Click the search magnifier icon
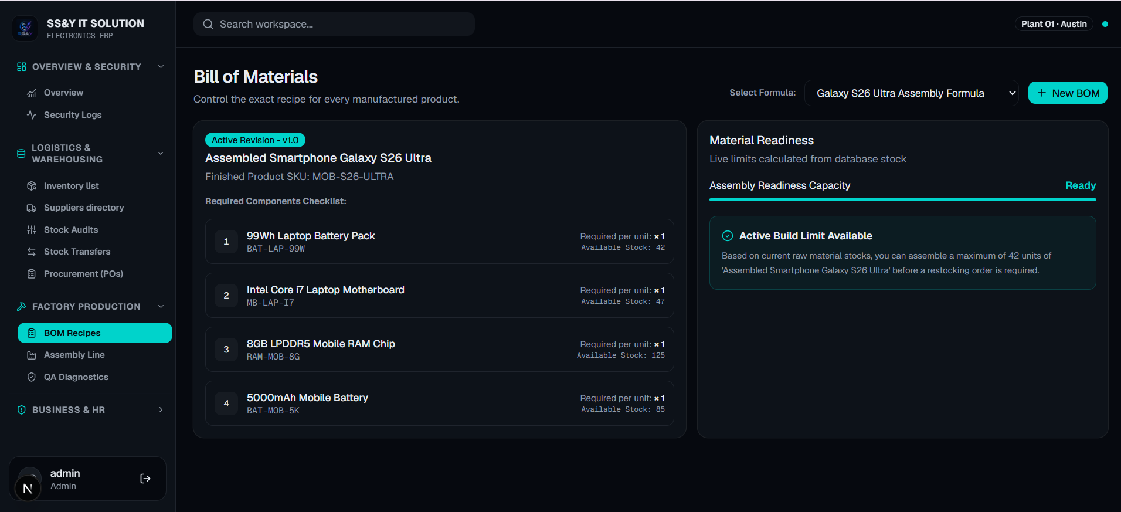Viewport: 1121px width, 512px height. coord(208,24)
